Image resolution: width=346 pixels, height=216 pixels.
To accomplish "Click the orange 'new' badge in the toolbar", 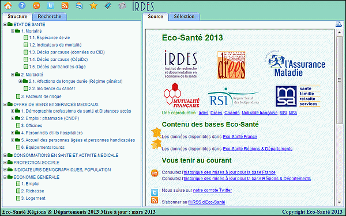I will (36, 6).
